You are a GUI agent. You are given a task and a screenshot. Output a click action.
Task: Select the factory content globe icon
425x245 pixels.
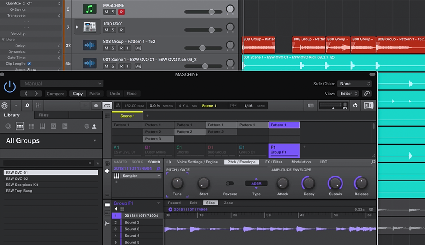click(x=87, y=126)
